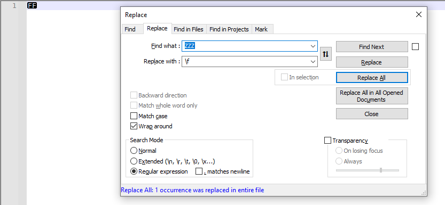Click the dialog resize grip corner
445x205 pixels.
click(x=424, y=193)
